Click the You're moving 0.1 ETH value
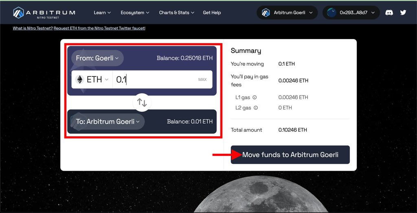This screenshot has height=213, width=417. point(286,64)
